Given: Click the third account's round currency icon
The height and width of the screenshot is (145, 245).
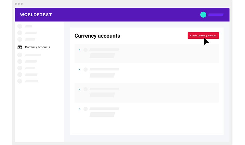Looking at the screenshot, I should [x=85, y=89].
